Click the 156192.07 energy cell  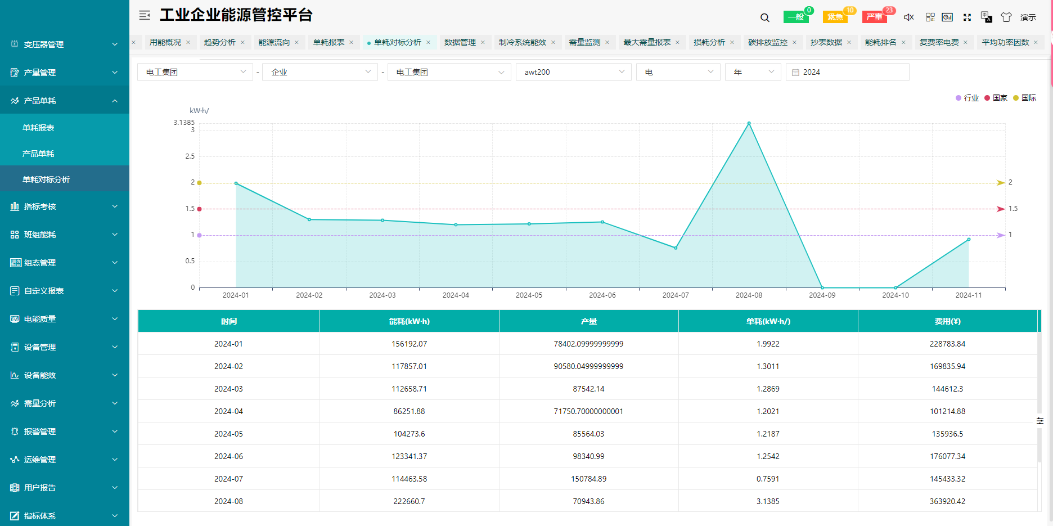pyautogui.click(x=409, y=344)
